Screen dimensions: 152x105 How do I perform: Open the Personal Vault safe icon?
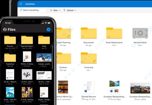click(x=140, y=33)
